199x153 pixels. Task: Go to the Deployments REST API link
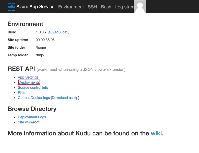point(29,82)
